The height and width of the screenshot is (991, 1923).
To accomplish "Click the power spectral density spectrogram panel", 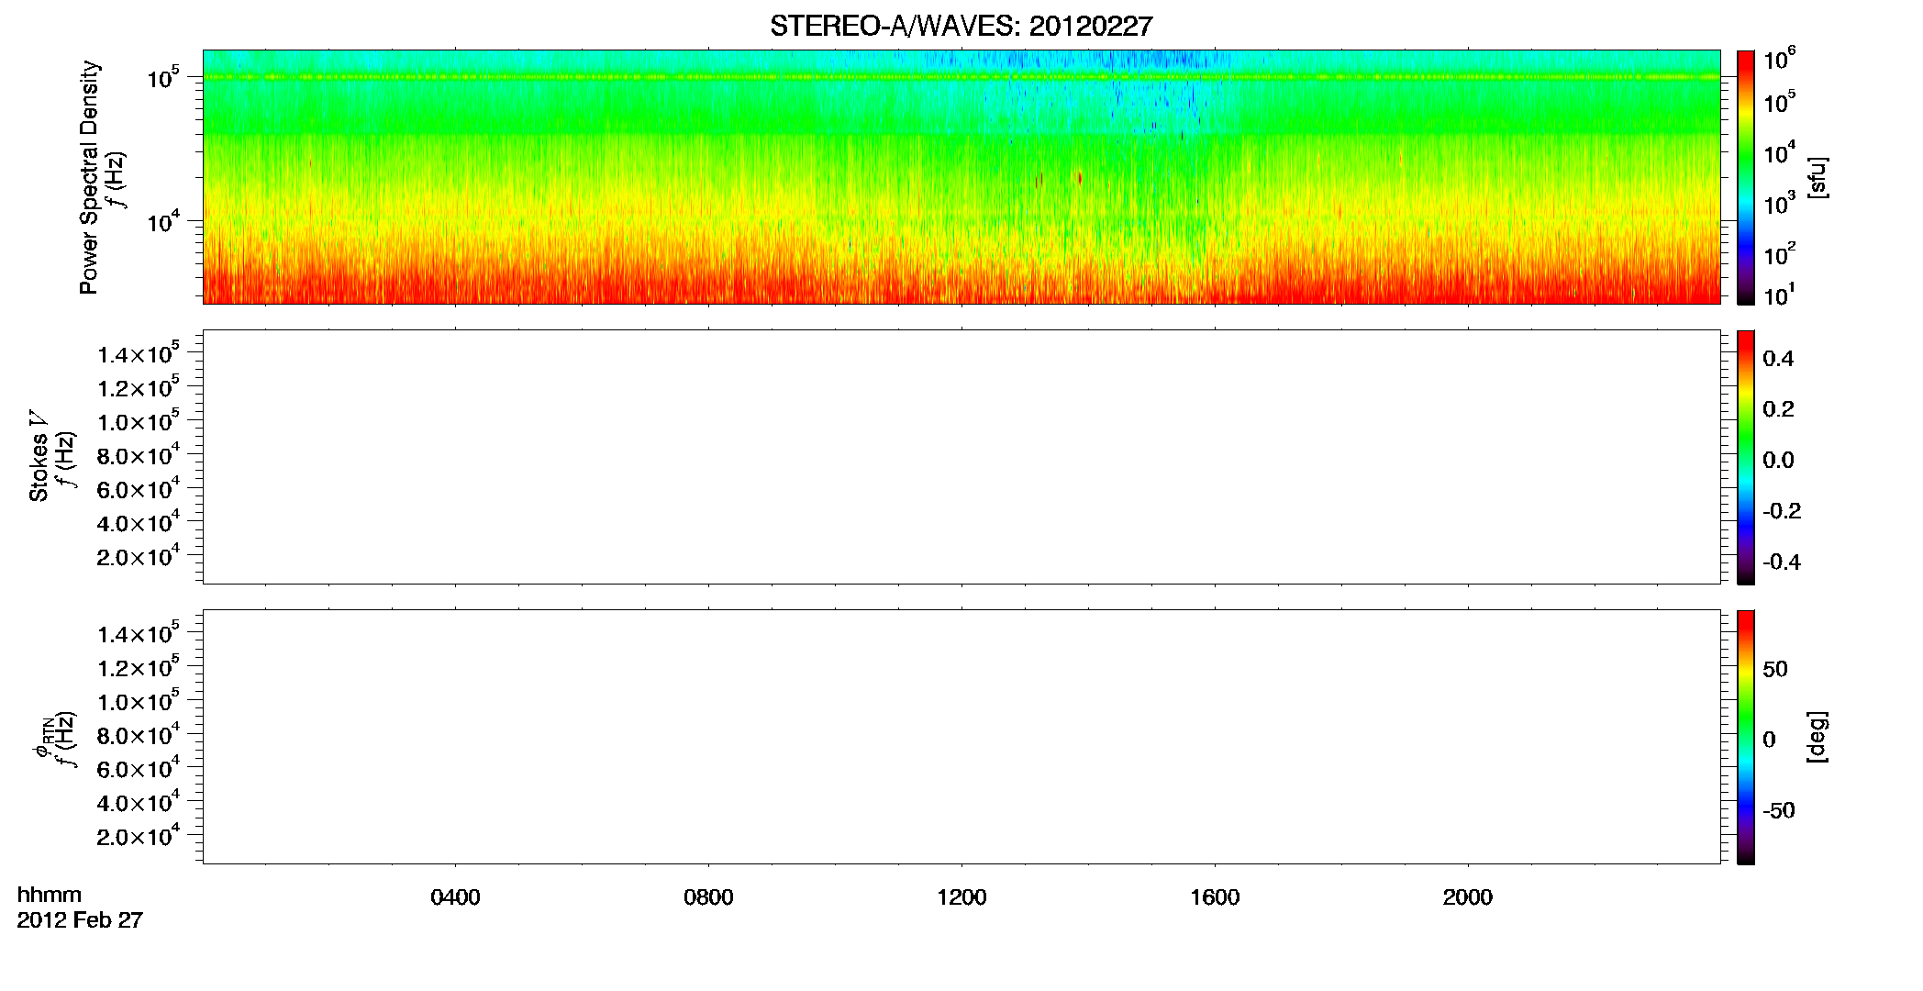I will 961,177.
